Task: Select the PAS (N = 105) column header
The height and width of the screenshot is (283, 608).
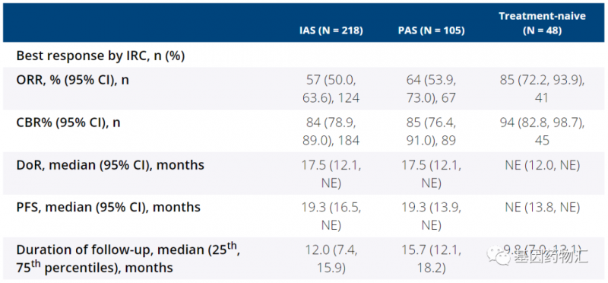Action: coord(431,30)
